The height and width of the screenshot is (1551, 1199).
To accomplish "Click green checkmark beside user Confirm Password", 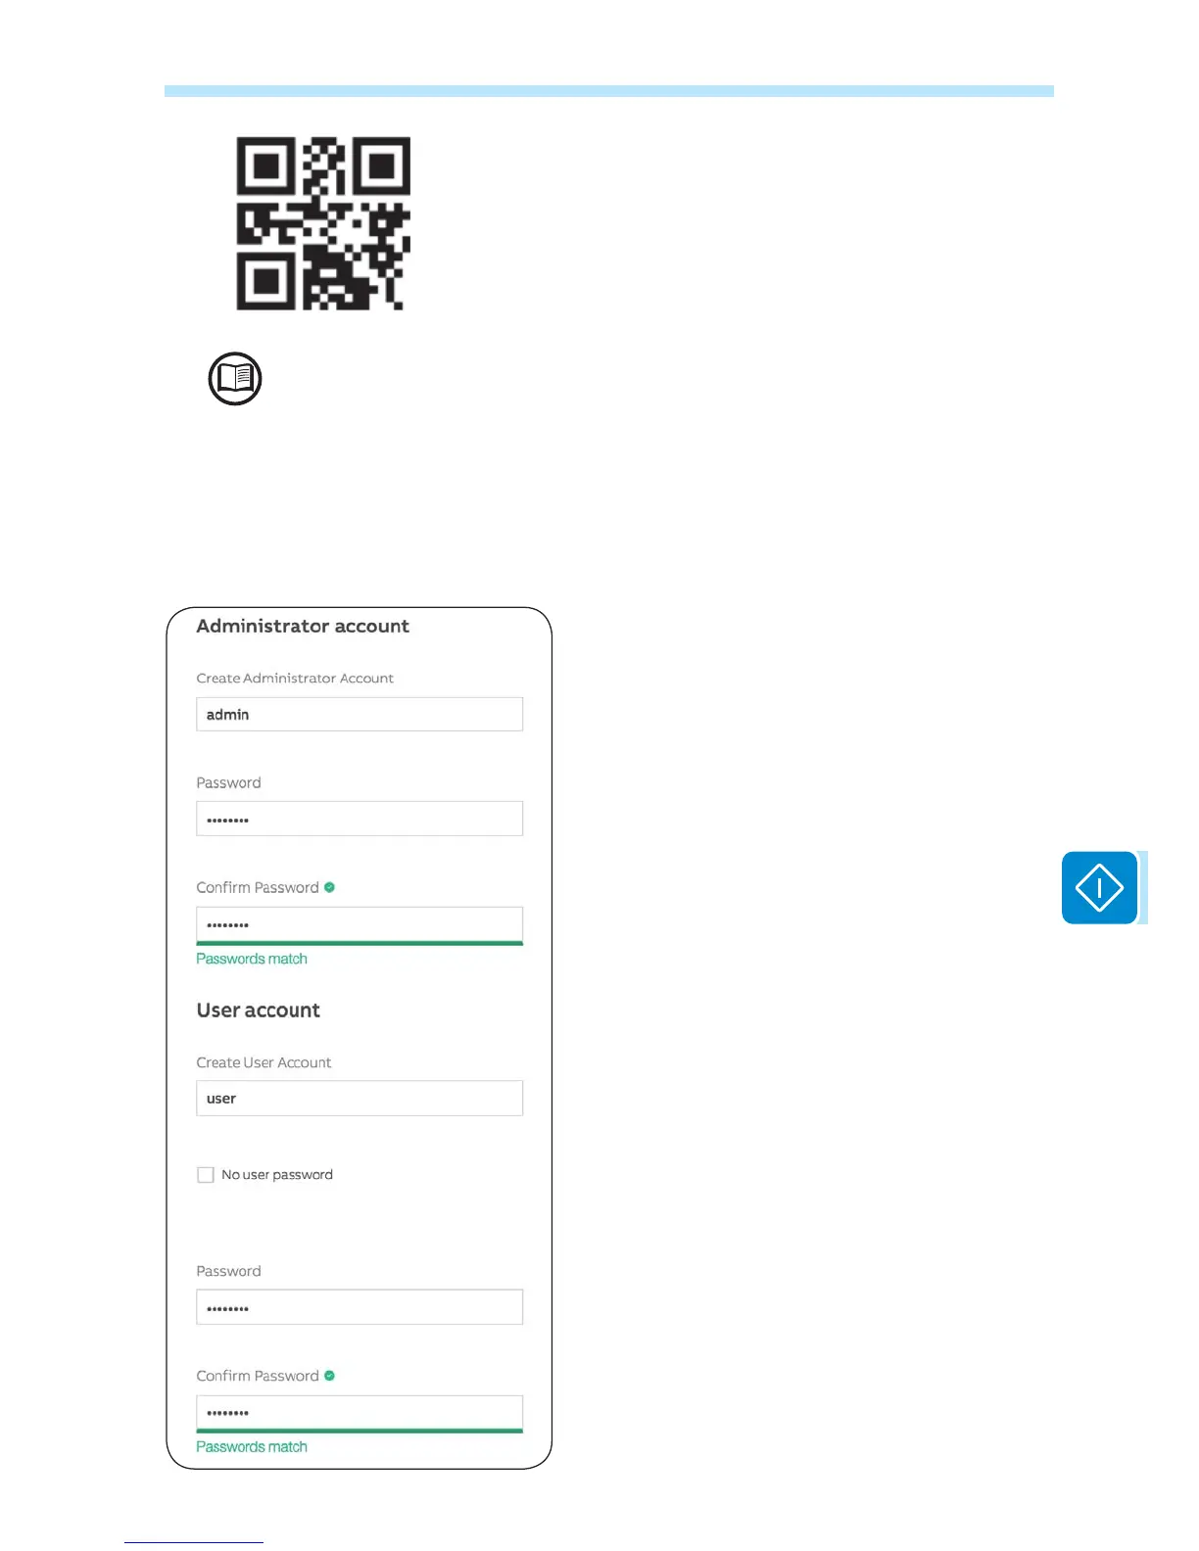I will (x=330, y=1376).
